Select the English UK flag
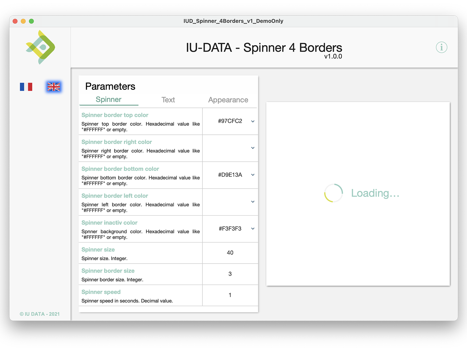 54,87
